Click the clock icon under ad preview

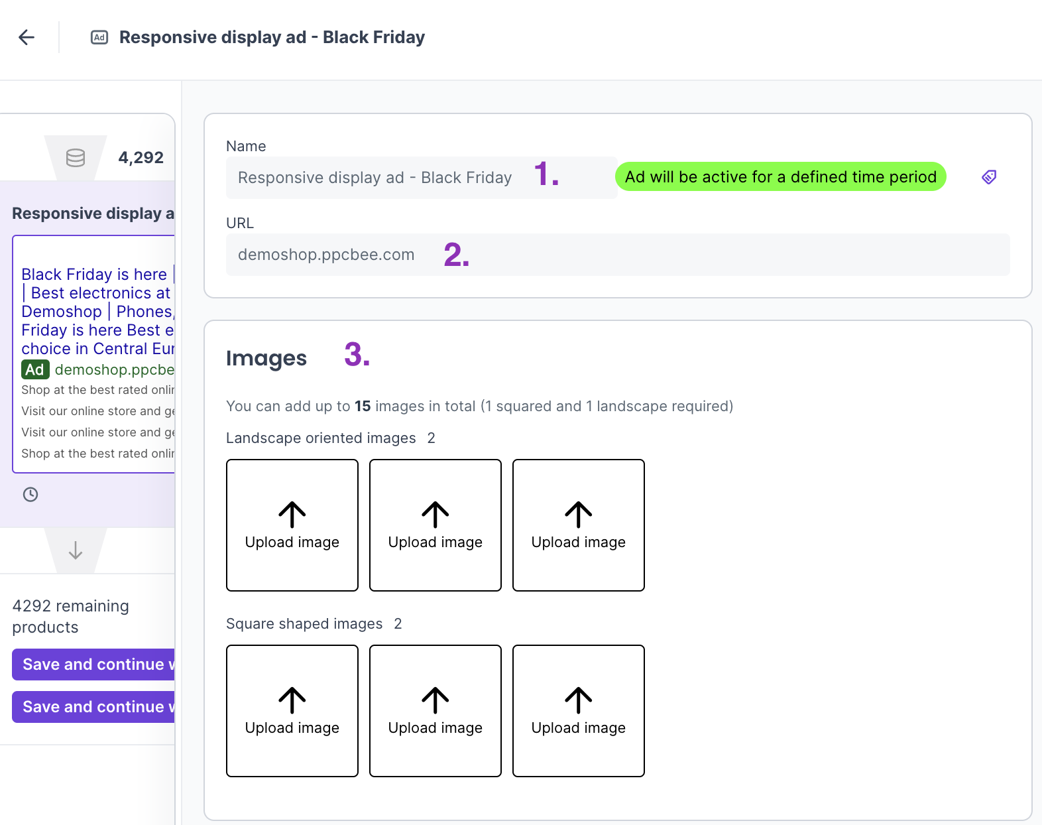[x=30, y=494]
